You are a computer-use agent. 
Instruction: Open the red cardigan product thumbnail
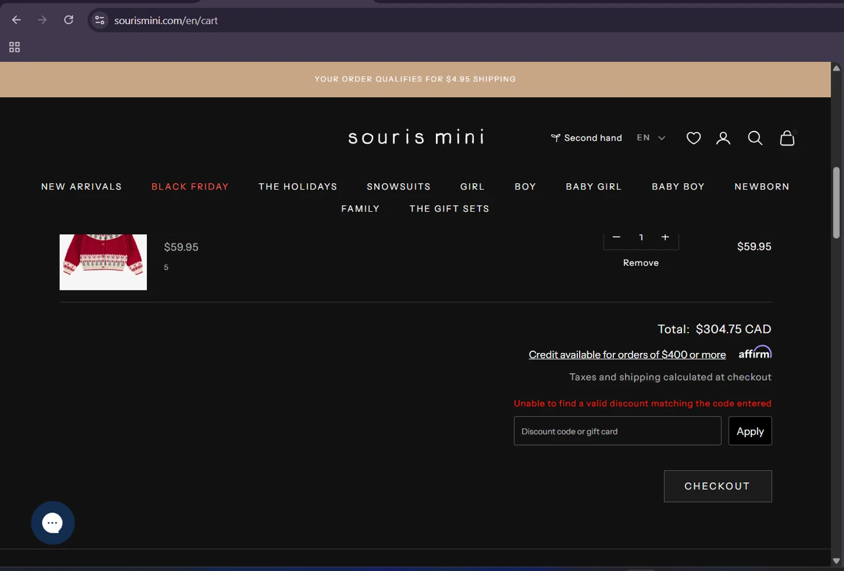103,262
